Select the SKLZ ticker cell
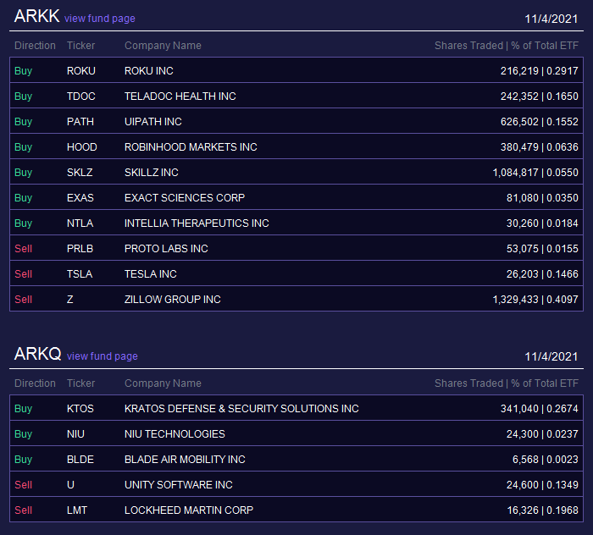This screenshot has width=593, height=535. [x=80, y=173]
